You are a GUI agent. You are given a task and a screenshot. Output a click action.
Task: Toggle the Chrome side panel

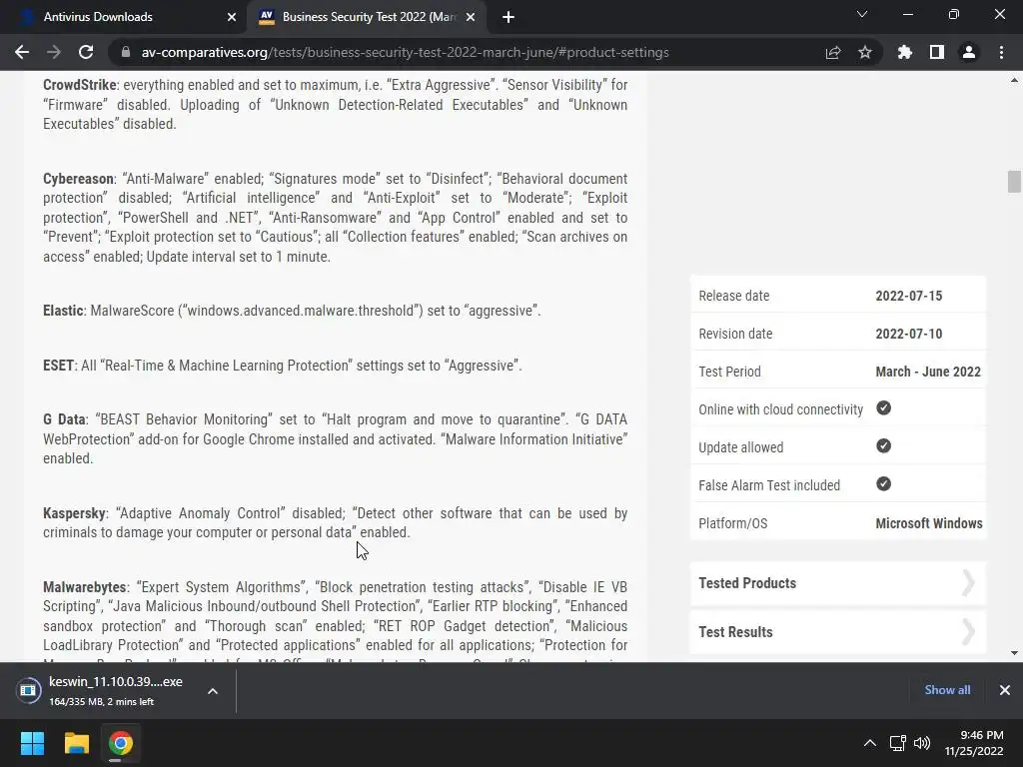[937, 52]
